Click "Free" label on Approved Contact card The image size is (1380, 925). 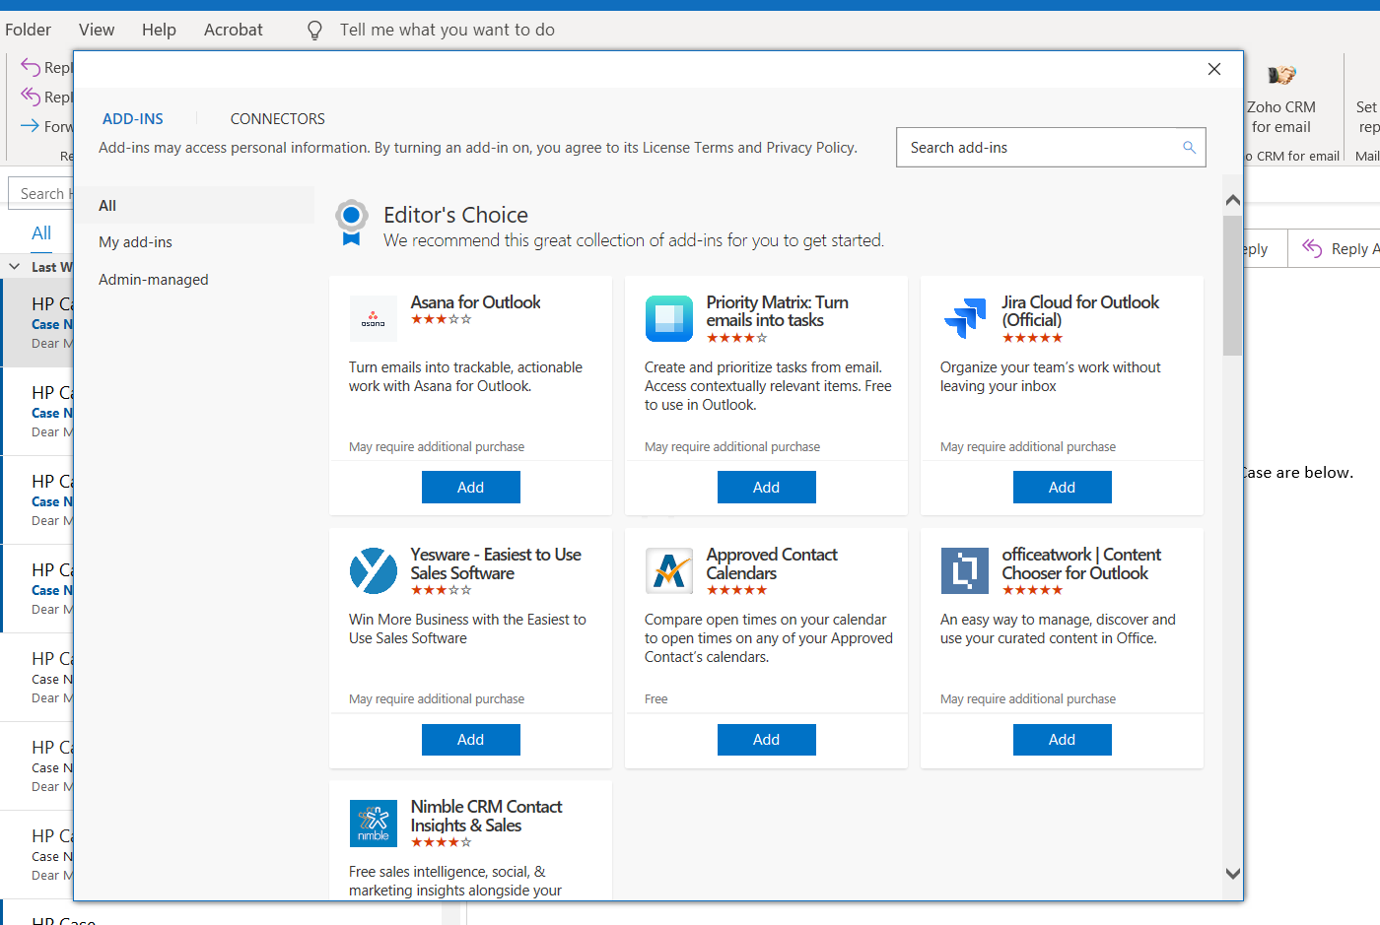tap(656, 699)
